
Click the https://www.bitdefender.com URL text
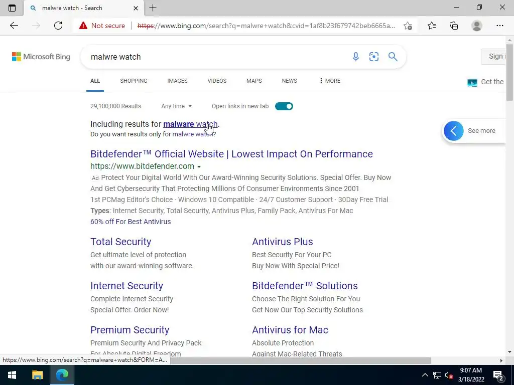click(142, 166)
